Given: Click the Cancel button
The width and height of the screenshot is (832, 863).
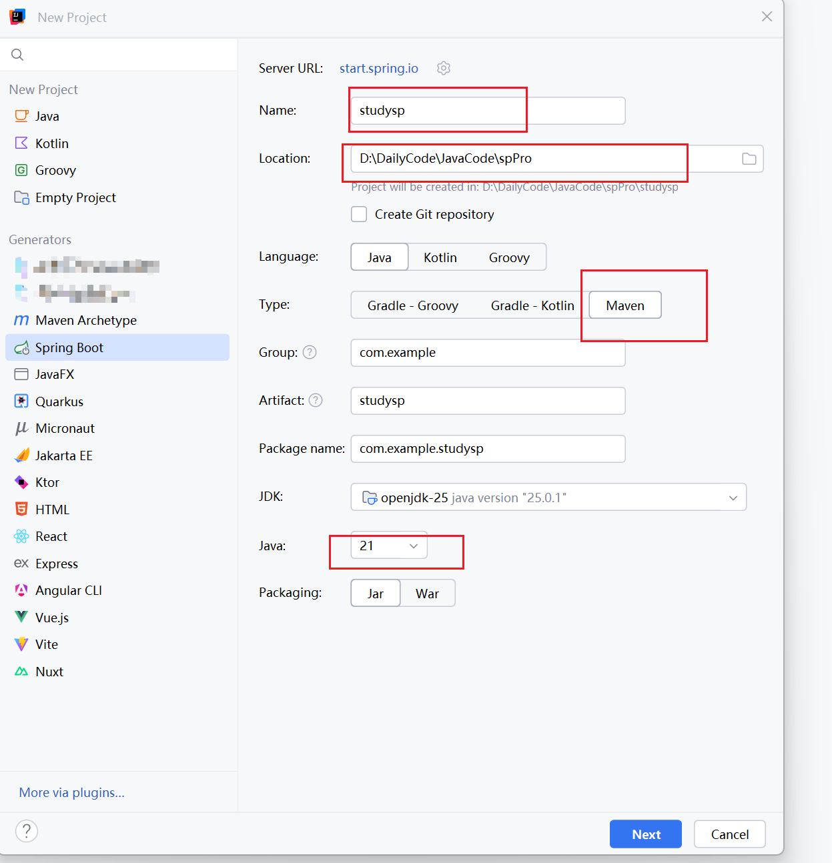Looking at the screenshot, I should tap(730, 834).
